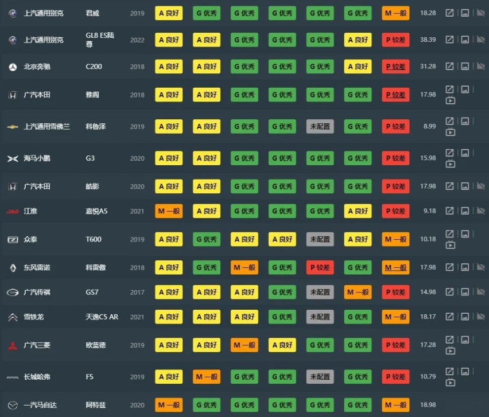
Task: Click the crossed-out video icon for 科雷傲
Action: coord(480,267)
